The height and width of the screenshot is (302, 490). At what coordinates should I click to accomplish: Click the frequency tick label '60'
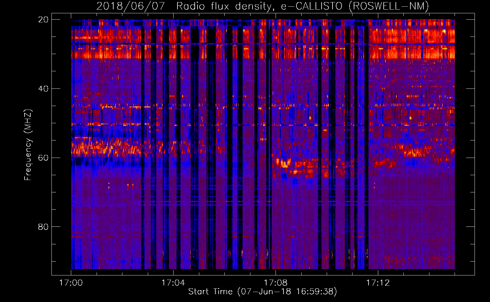pos(43,158)
